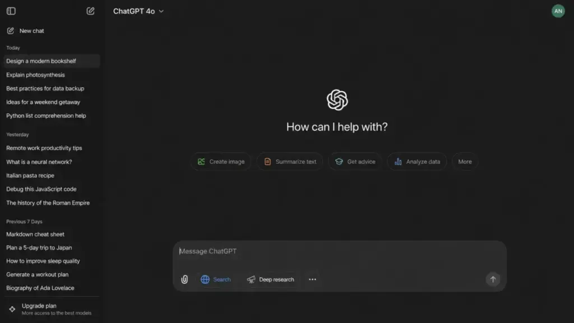Click the ChatGPT logo above the greeting
This screenshot has height=323, width=574.
pyautogui.click(x=337, y=100)
